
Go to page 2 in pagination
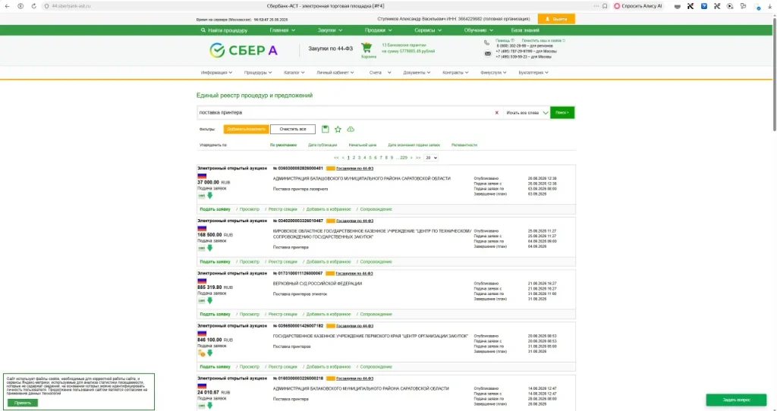pos(354,158)
